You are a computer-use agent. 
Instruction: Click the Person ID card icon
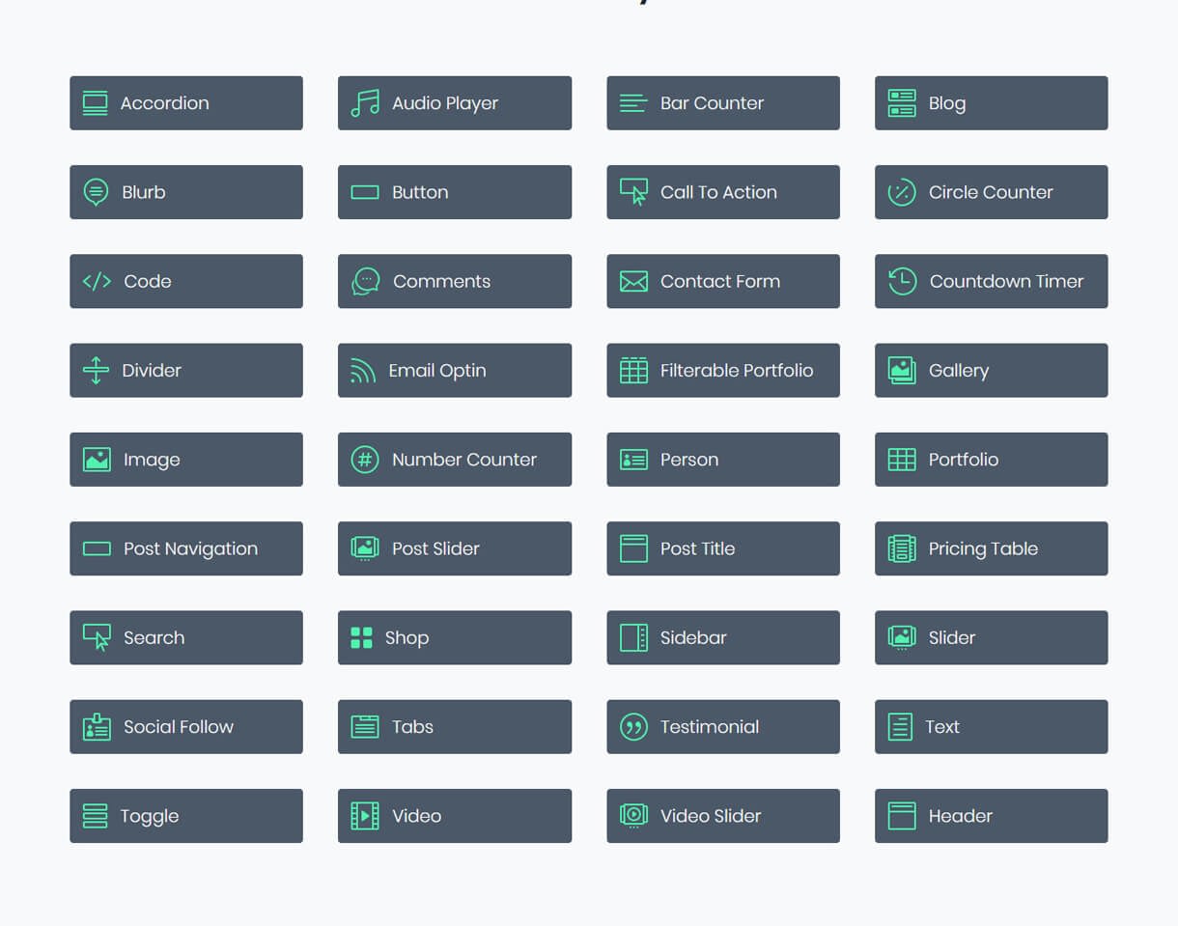click(633, 460)
